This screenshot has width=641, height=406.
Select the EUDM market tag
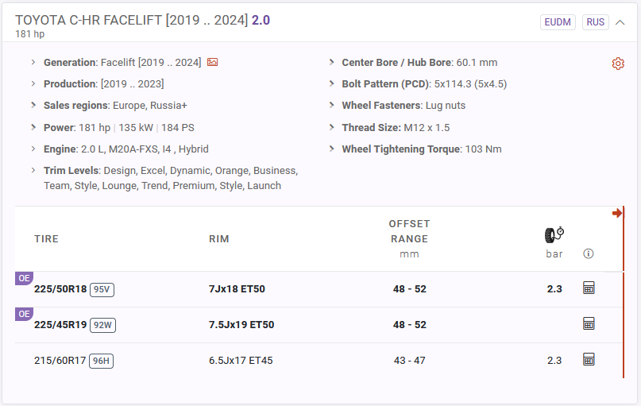pyautogui.click(x=558, y=22)
